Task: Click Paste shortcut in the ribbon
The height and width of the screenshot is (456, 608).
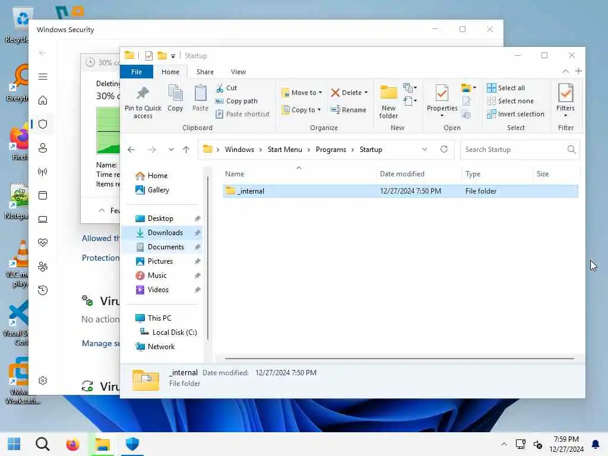Action: (x=242, y=114)
